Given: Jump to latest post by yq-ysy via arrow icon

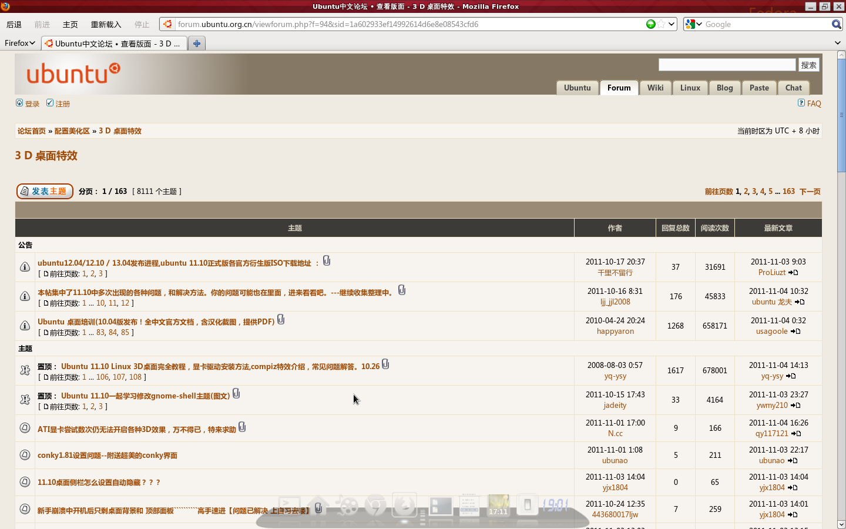Looking at the screenshot, I should (791, 376).
